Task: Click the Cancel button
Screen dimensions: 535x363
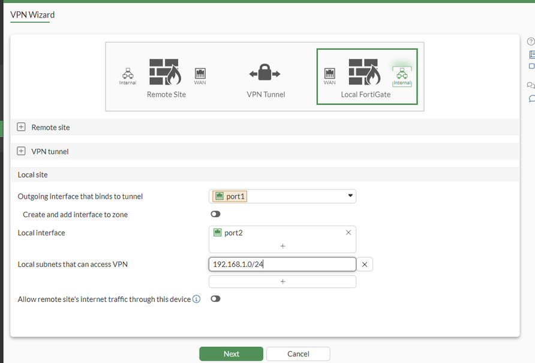Action: click(298, 354)
